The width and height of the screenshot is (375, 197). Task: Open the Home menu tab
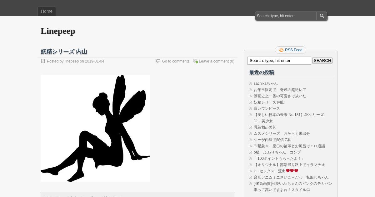click(47, 11)
